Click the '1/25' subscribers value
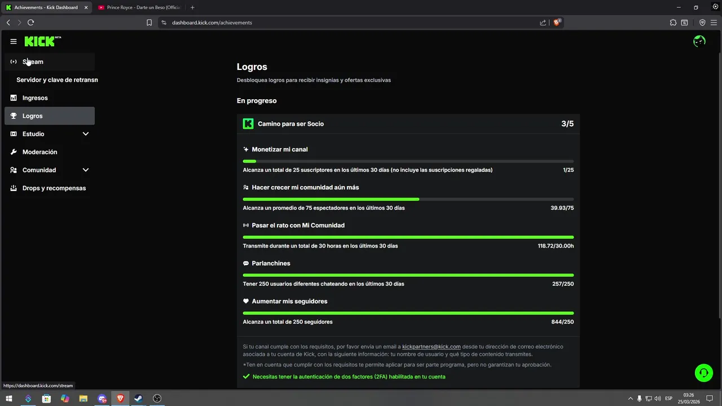This screenshot has width=722, height=406. [568, 170]
